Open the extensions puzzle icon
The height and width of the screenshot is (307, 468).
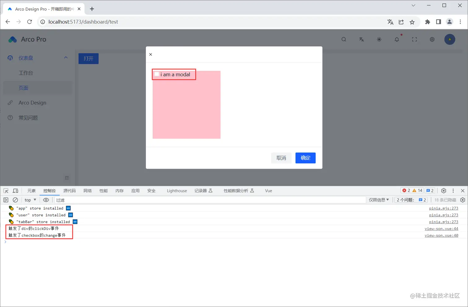click(427, 22)
